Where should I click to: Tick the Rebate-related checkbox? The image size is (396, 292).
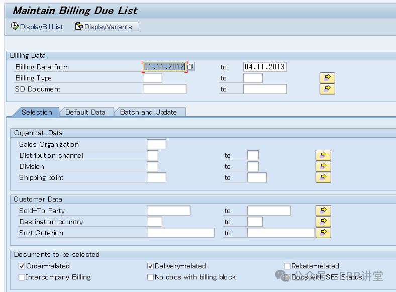(287, 266)
